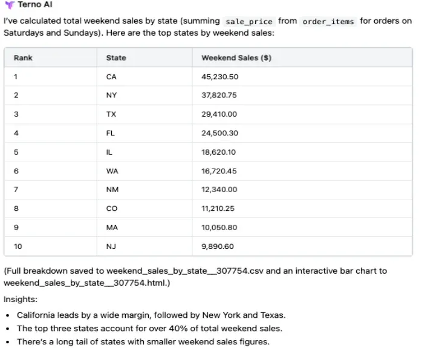Click the MA state cell
This screenshot has width=422, height=348.
tap(112, 227)
